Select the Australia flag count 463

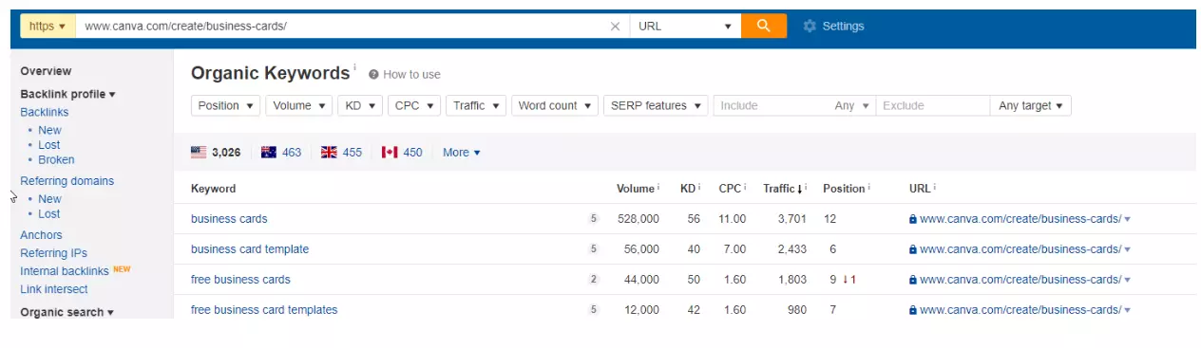coord(281,152)
